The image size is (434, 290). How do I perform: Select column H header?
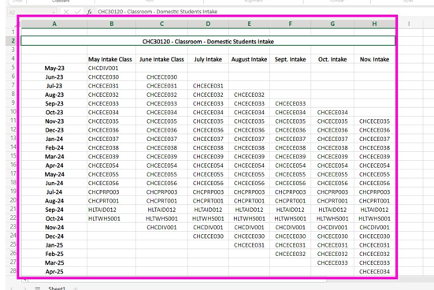coord(374,24)
